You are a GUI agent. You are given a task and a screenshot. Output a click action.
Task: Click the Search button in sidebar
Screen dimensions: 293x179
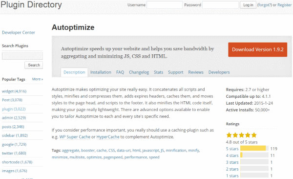click(x=34, y=65)
